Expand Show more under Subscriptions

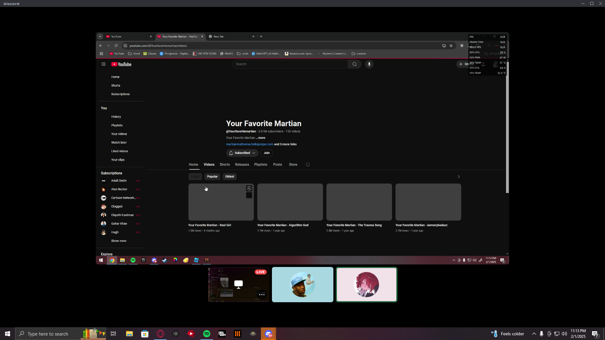(x=118, y=241)
